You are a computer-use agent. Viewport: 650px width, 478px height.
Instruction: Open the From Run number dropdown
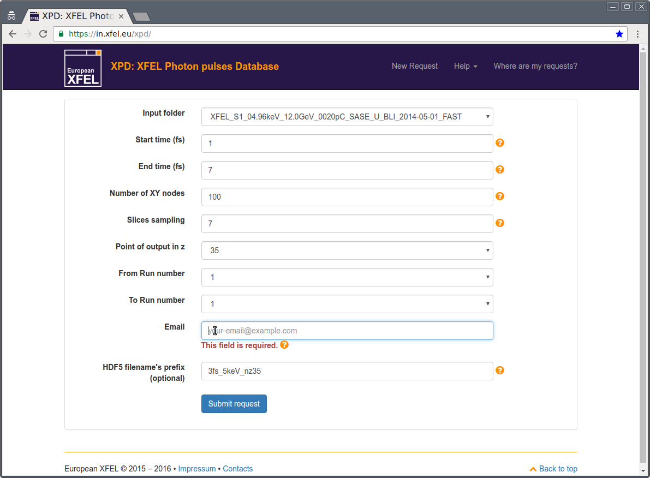point(347,277)
